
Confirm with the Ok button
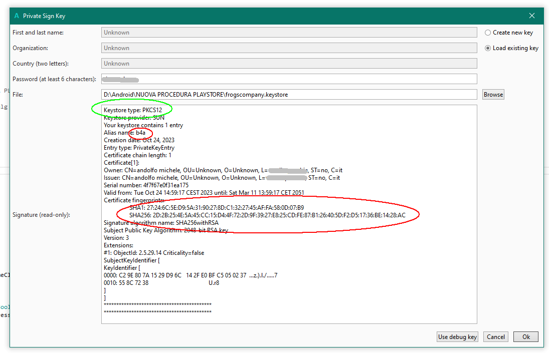[526, 336]
